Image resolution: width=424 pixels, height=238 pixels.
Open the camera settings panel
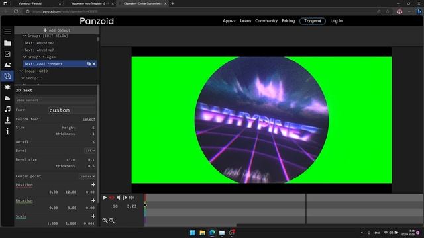7,98
